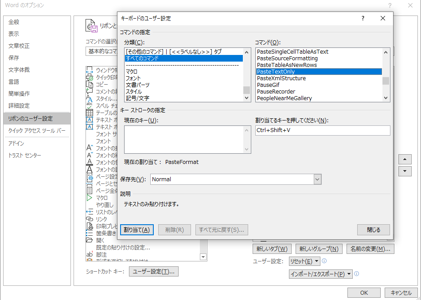Click the down arrow of the 分類 list scrollbar
The width and height of the screenshot is (421, 300).
pyautogui.click(x=247, y=98)
